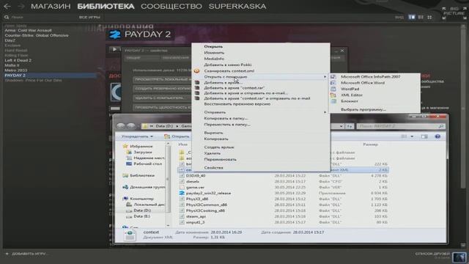Choose Добавить в меню Pokki
Screen dimensions: 469x264
(x=228, y=65)
